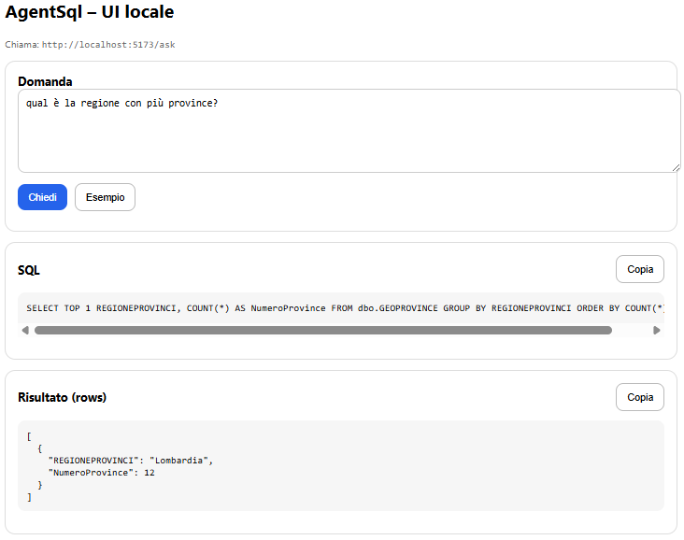Screen dimensions: 684x540
Task: Click the Risultato (rows) heading
Action: (63, 398)
